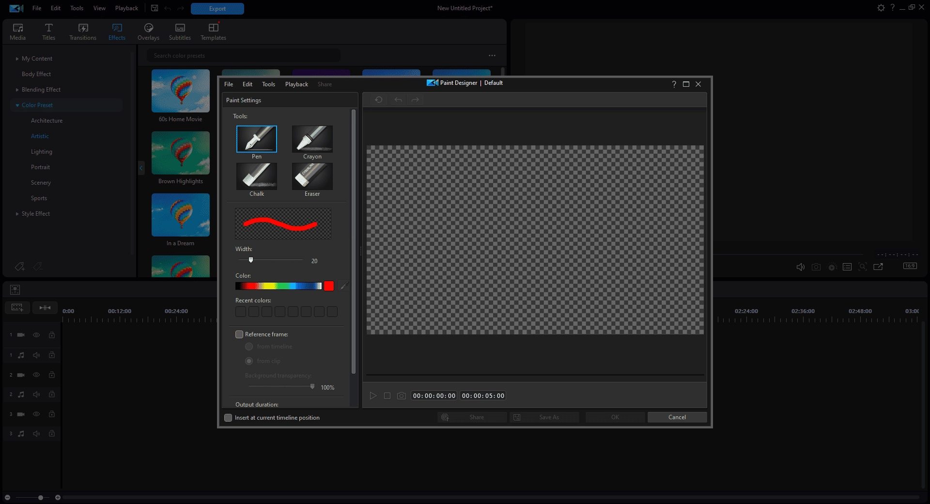Toggle visibility of video track 1
This screenshot has width=930, height=504.
pyautogui.click(x=36, y=335)
